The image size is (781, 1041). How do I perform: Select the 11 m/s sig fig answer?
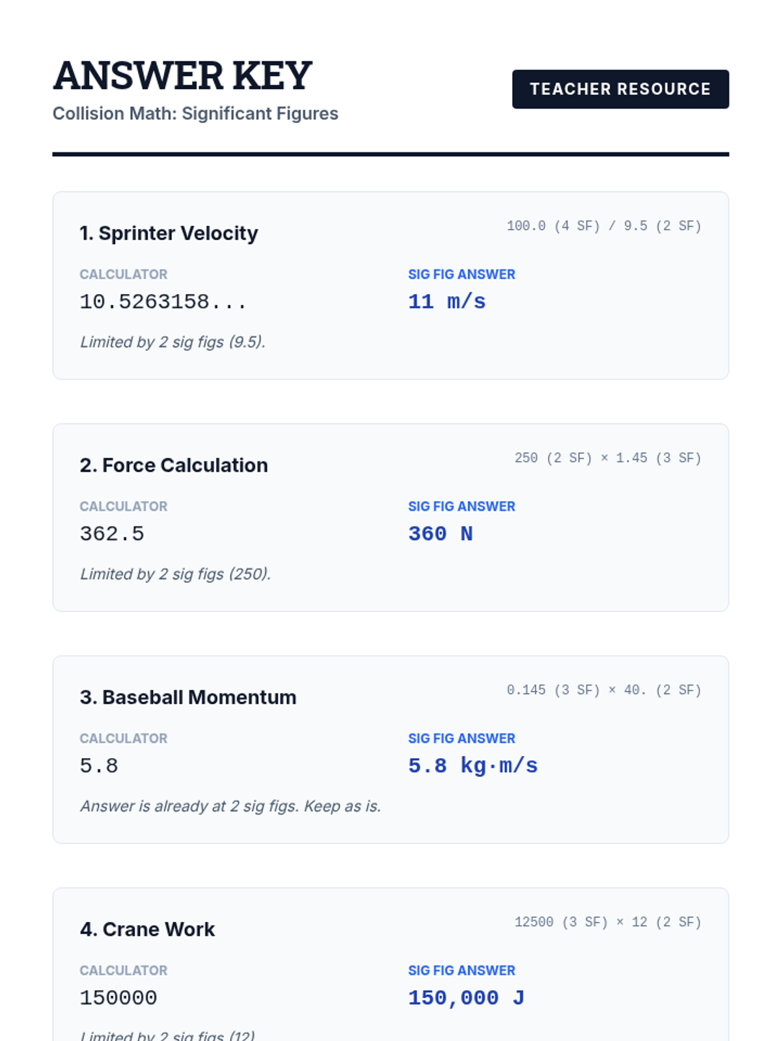446,302
